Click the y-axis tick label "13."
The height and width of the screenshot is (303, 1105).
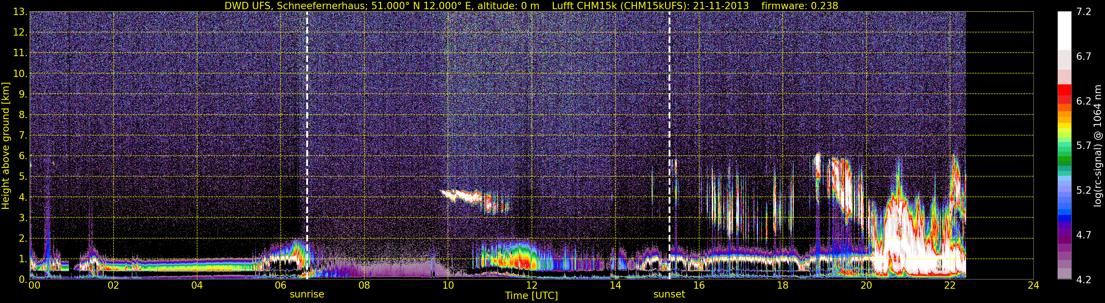[20, 12]
